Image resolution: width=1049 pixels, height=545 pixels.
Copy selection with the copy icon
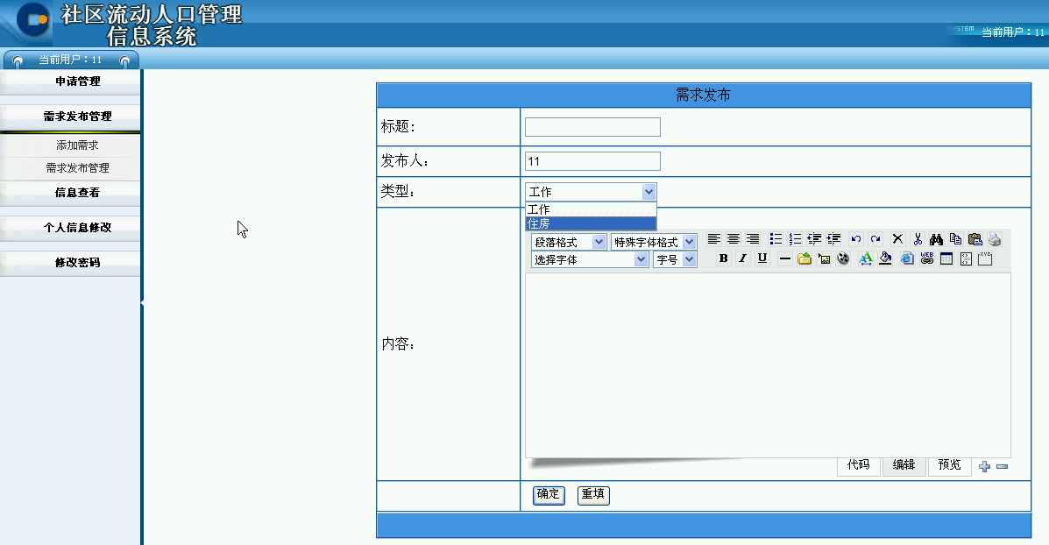pos(956,239)
